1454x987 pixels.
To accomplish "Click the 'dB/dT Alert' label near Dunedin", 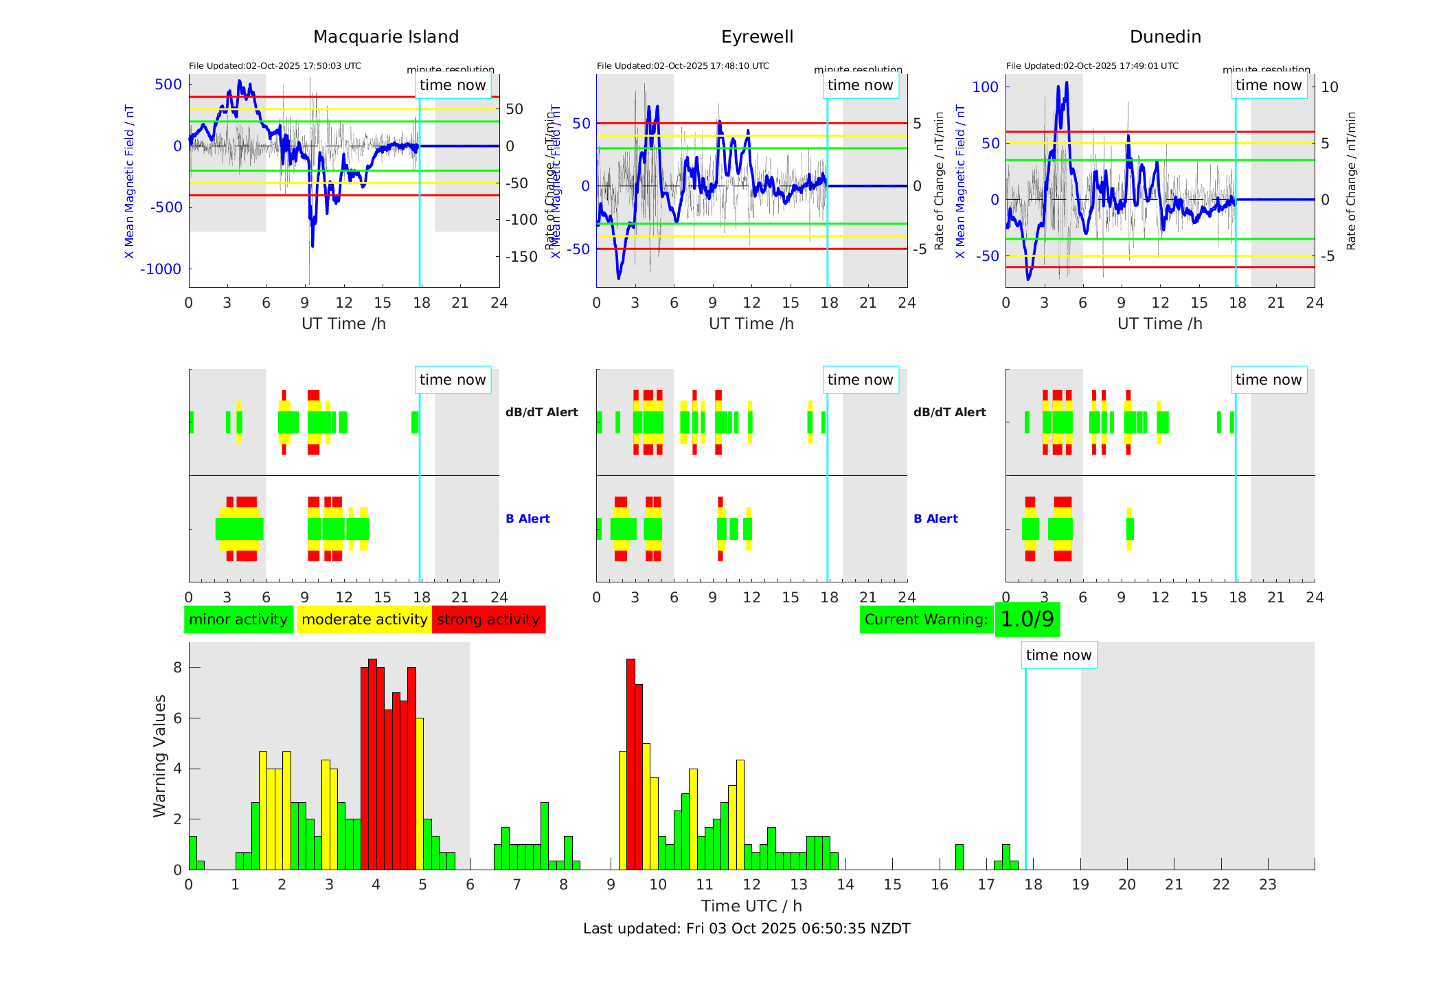I will 949,412.
